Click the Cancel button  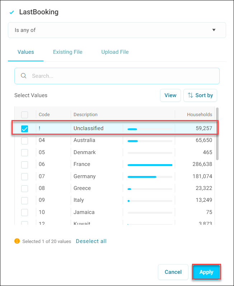click(173, 272)
